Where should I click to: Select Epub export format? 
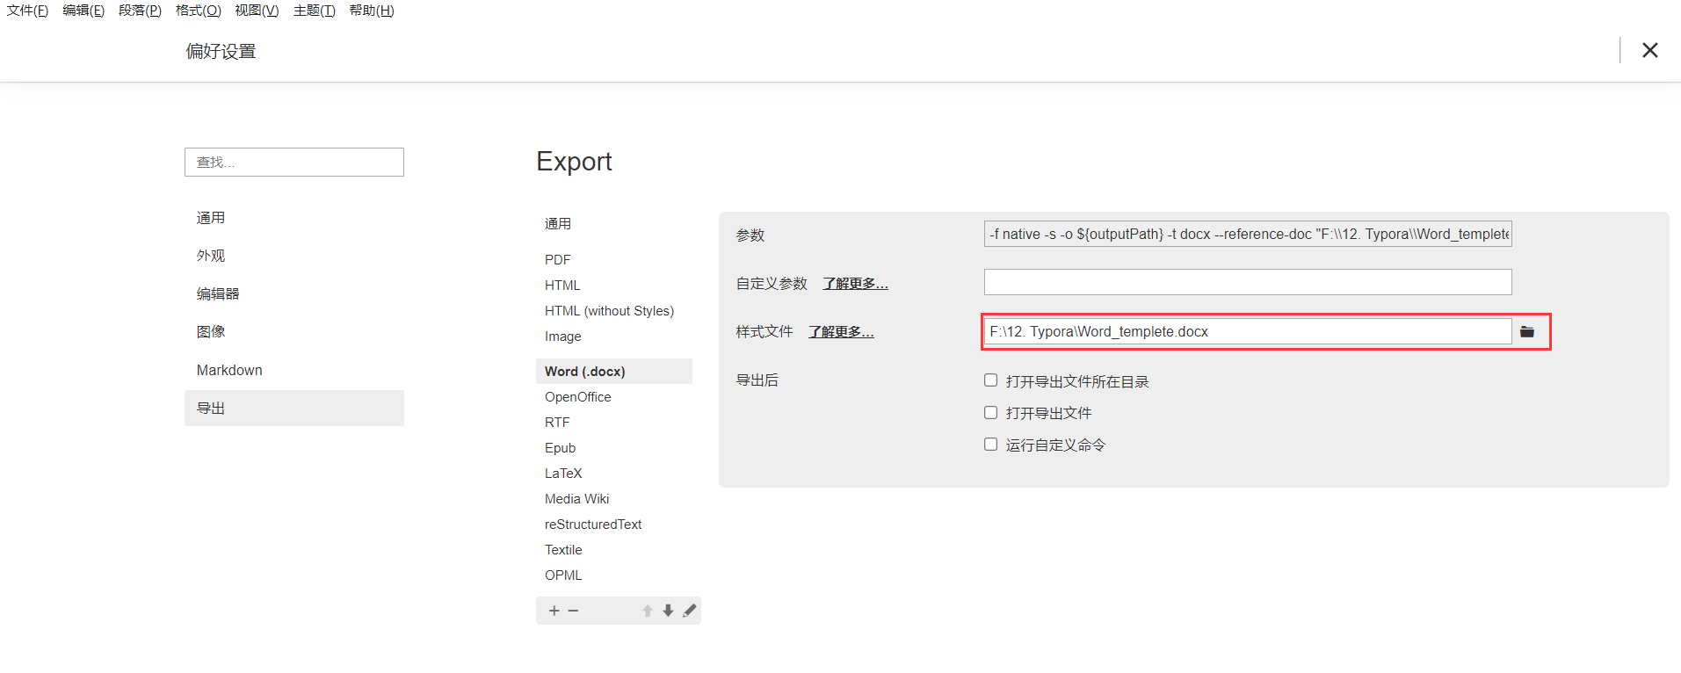click(614, 447)
